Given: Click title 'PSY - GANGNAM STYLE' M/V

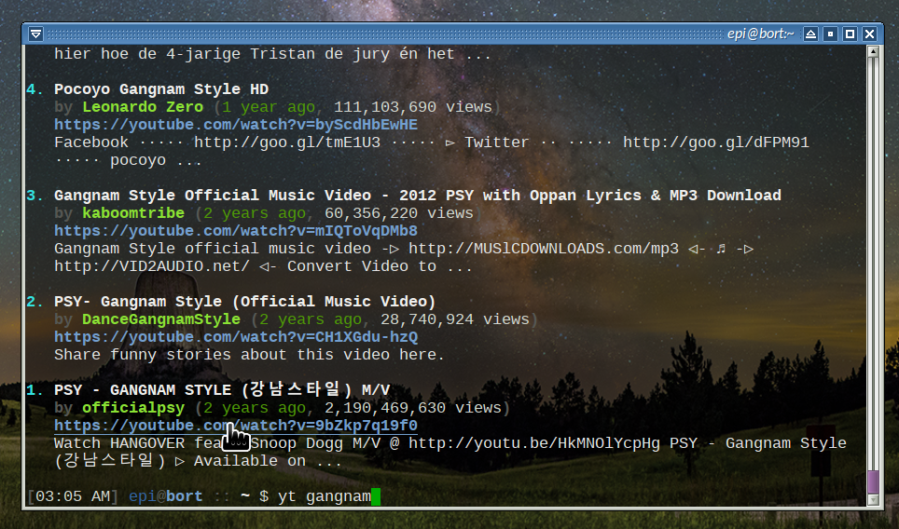Looking at the screenshot, I should coord(222,390).
